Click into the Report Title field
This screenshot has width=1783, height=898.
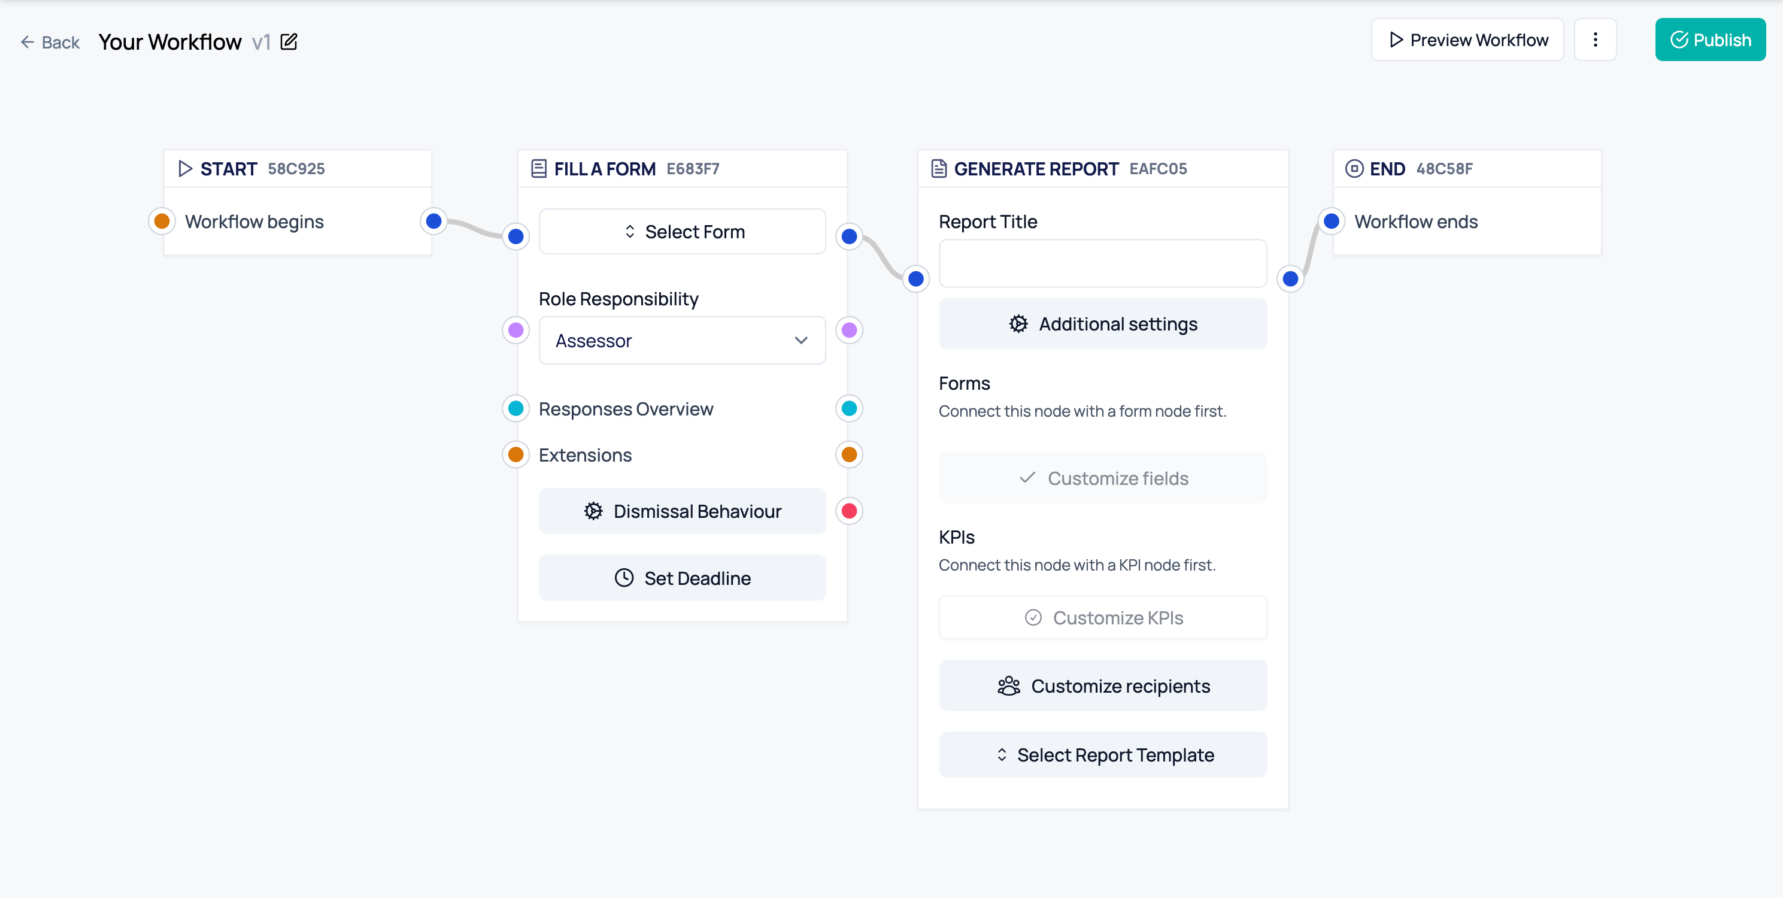1103,263
